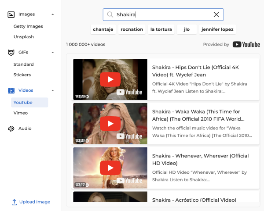The image size is (264, 211).
Task: Choose Unsplash image source
Action: pyautogui.click(x=24, y=37)
